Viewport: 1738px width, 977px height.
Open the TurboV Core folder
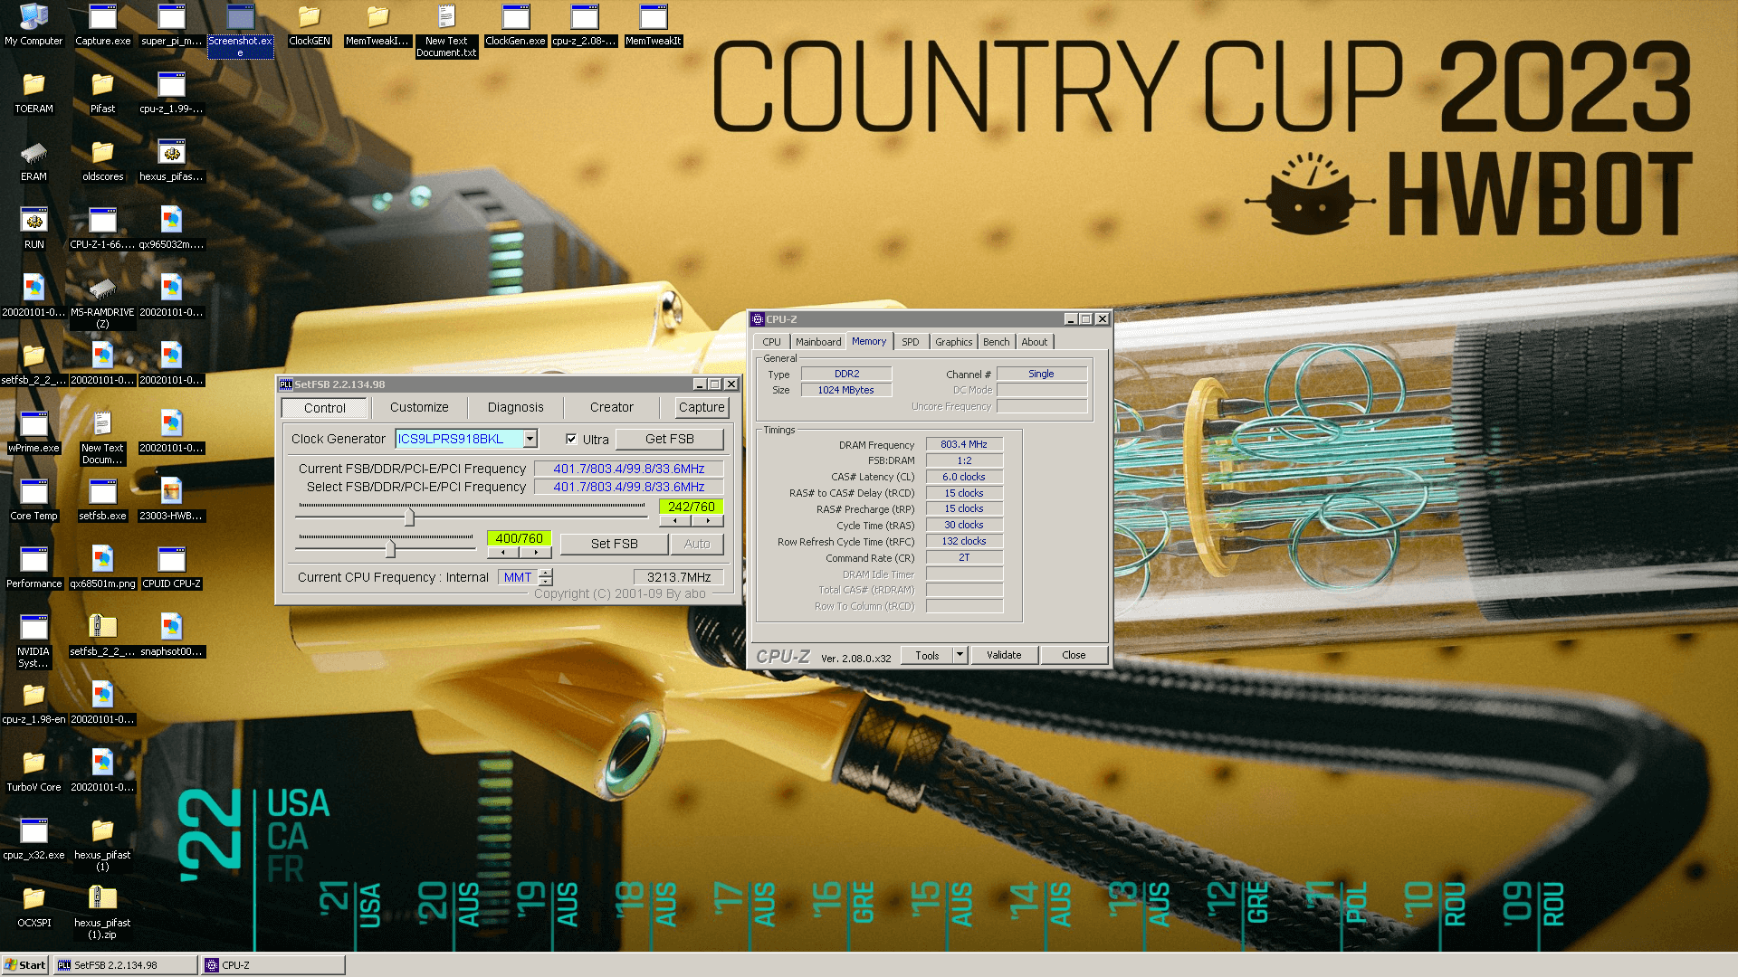(x=33, y=772)
